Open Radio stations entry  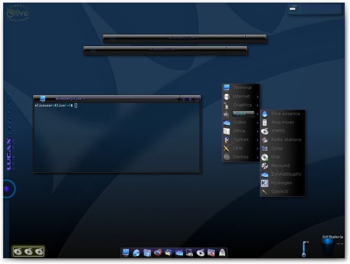[286, 140]
